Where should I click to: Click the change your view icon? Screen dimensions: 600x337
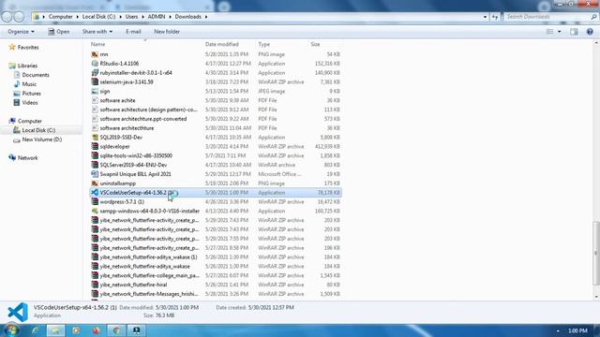pos(550,32)
